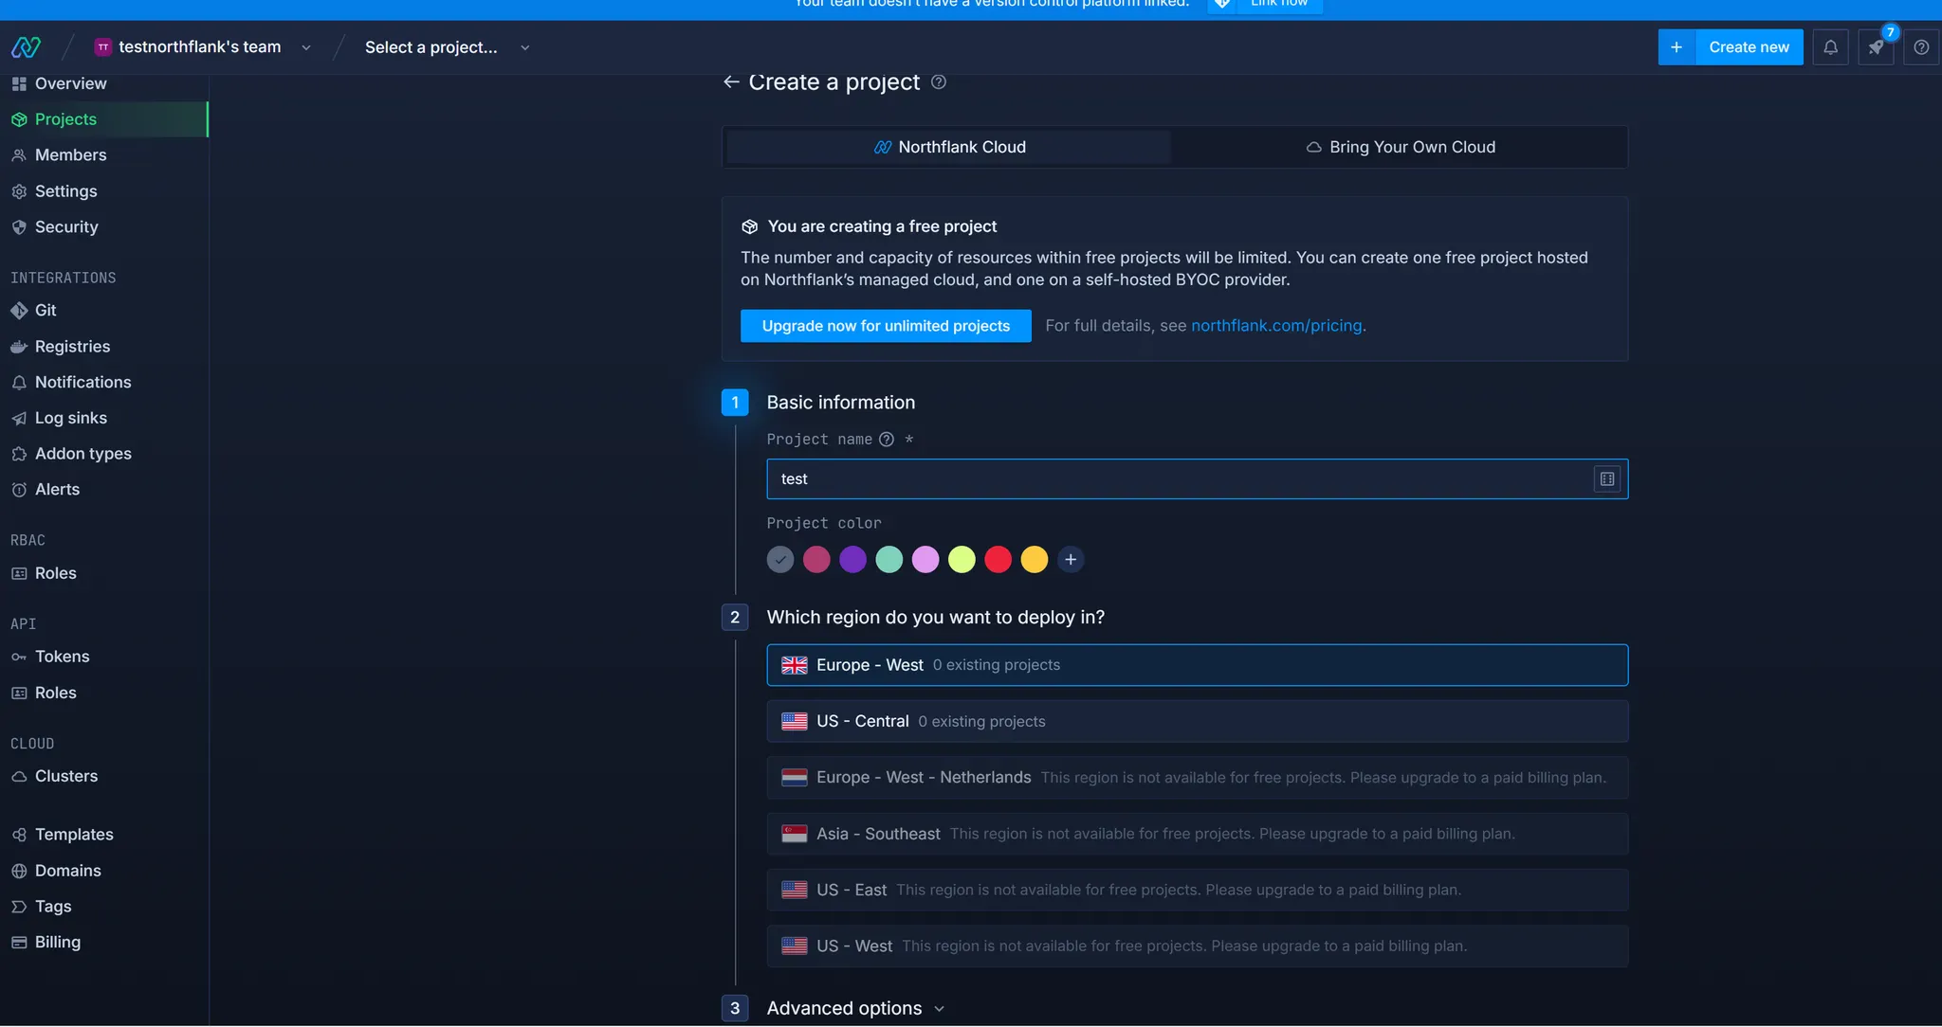Select the Europe - West region

pos(1197,665)
